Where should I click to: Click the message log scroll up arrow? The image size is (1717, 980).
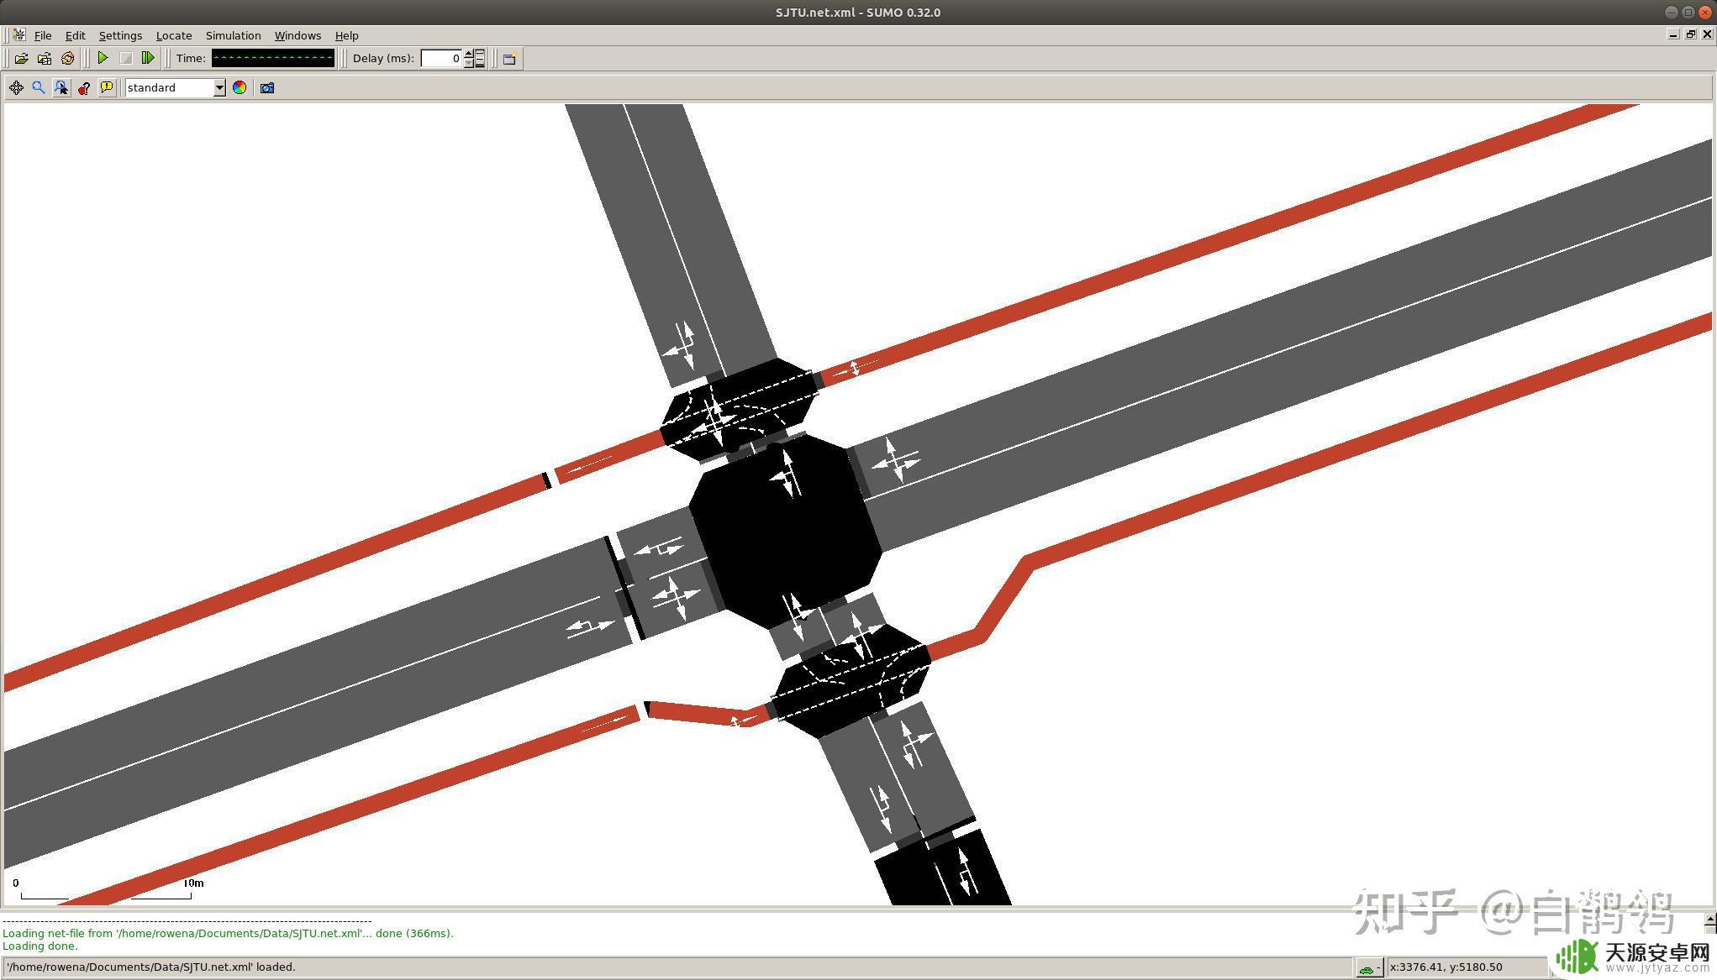(1709, 920)
